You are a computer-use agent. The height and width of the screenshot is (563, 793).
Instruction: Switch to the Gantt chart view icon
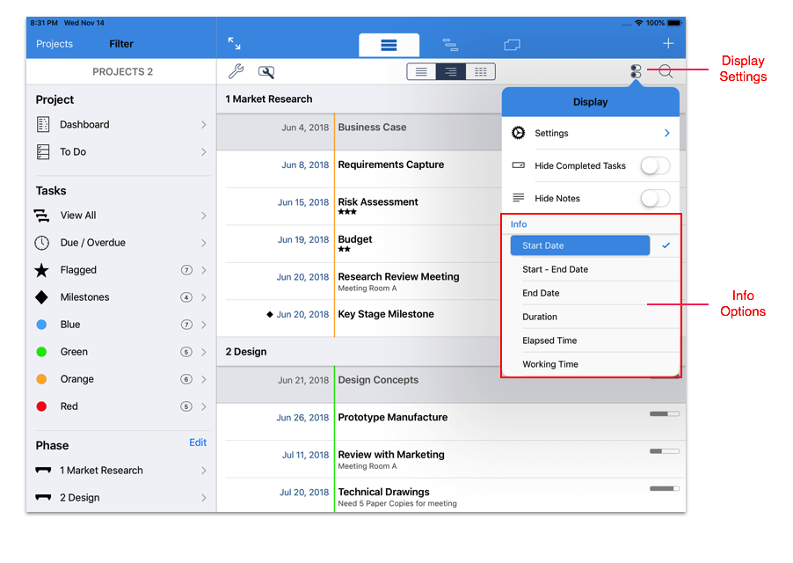[x=450, y=44]
